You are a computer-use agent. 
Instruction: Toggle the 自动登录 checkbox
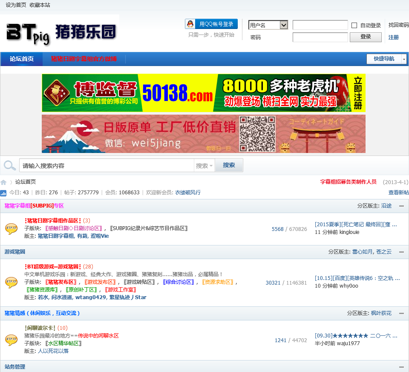coord(354,25)
